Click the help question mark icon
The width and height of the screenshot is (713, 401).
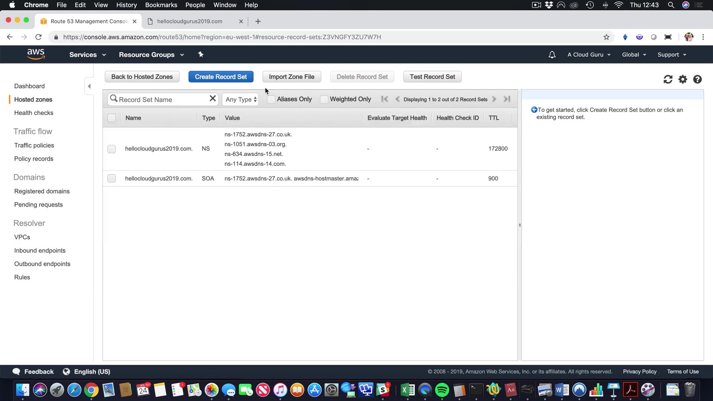pyautogui.click(x=697, y=79)
